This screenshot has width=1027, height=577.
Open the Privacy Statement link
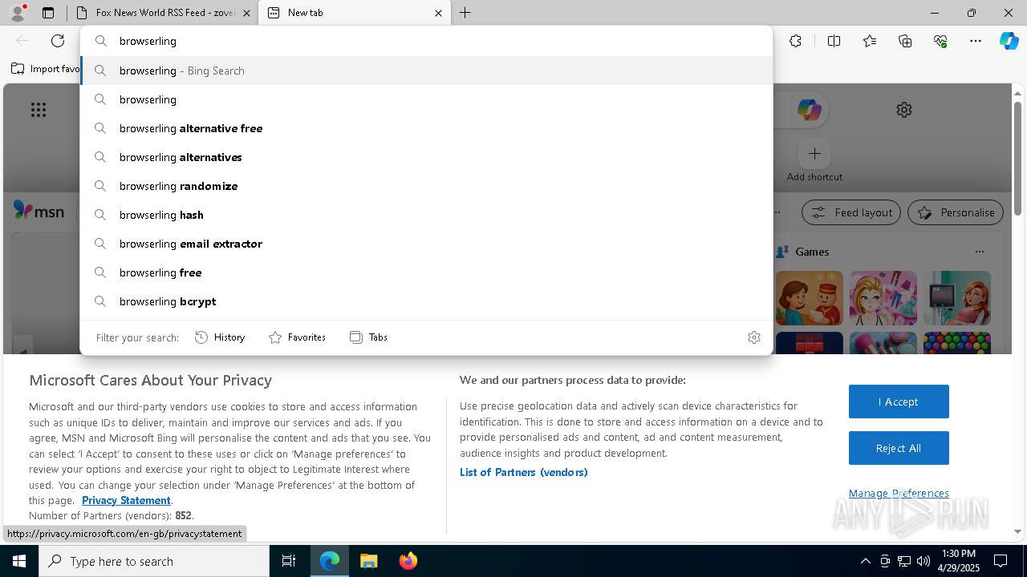(126, 500)
